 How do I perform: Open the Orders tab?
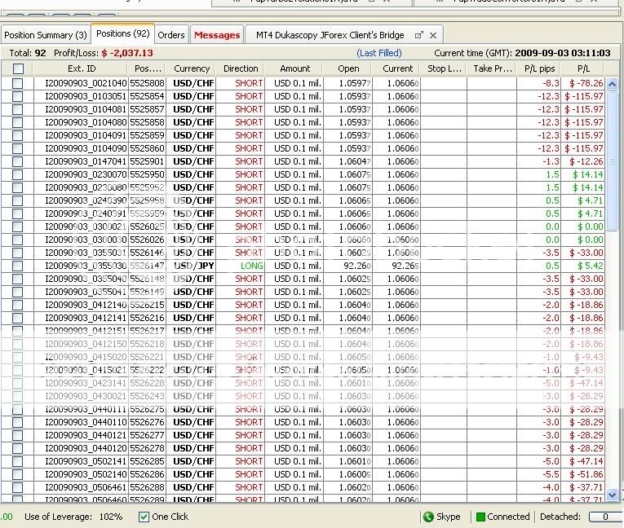(x=171, y=35)
